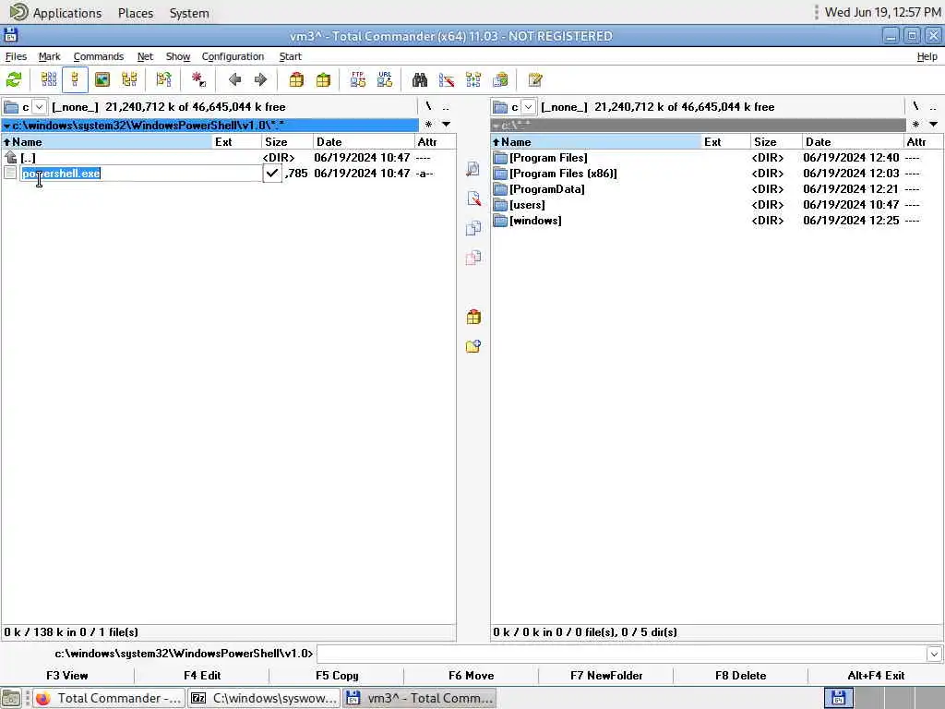Click the unpack files box icon
Viewport: 945px width, 709px height.
click(323, 79)
